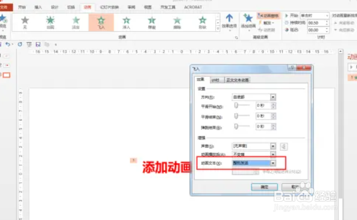Click the save disk icon in quick access toolbar
The image size is (357, 220).
tap(38, 44)
